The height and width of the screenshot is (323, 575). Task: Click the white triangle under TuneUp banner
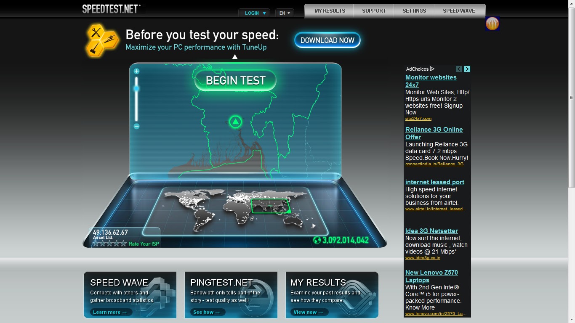(x=235, y=57)
